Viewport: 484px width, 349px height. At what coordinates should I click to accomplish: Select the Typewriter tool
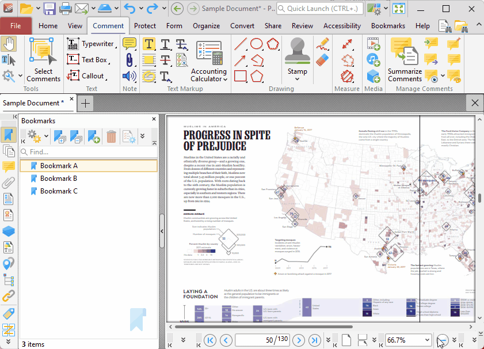90,44
